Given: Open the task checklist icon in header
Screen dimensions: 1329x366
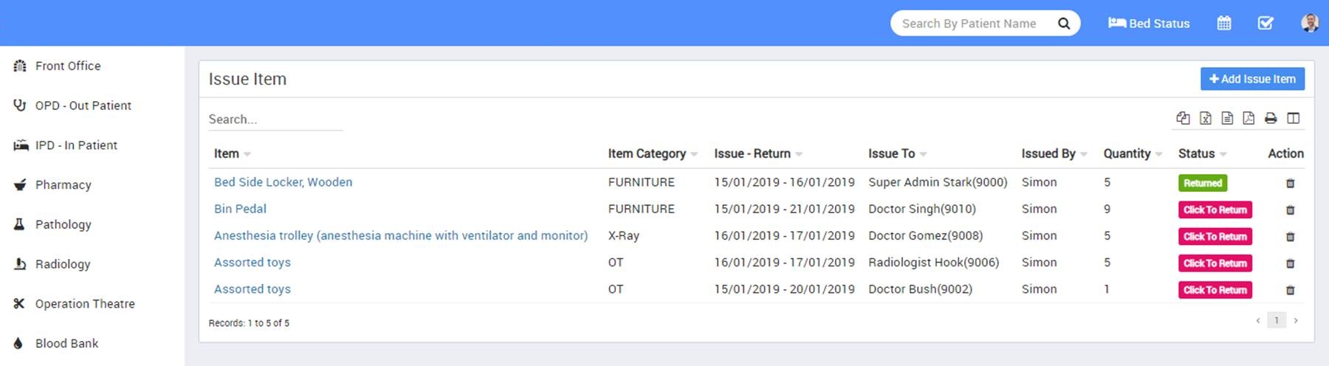Looking at the screenshot, I should 1266,23.
